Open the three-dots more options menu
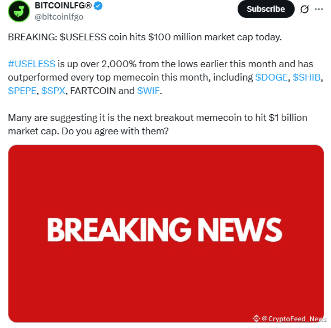This screenshot has width=331, height=328. (x=319, y=10)
